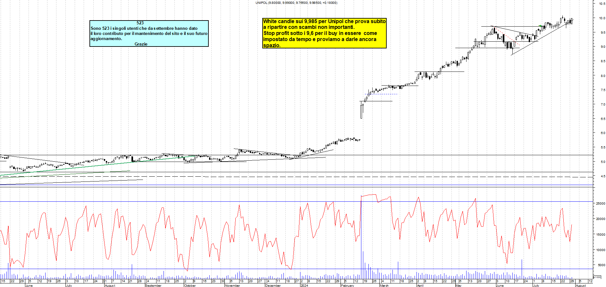Click the February month label
This screenshot has height=287, width=606.
click(348, 285)
